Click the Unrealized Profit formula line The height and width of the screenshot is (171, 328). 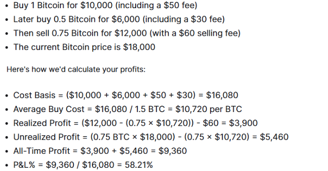tap(151, 137)
